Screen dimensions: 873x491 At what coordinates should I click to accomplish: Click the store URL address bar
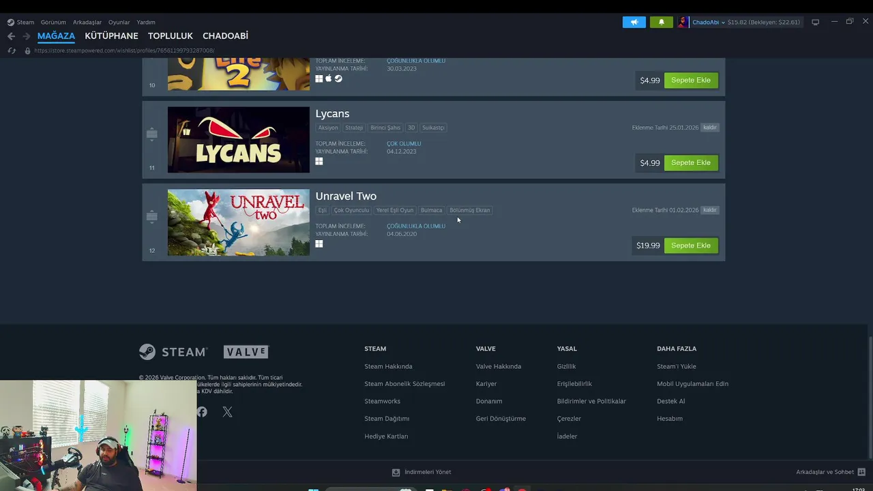coord(124,50)
